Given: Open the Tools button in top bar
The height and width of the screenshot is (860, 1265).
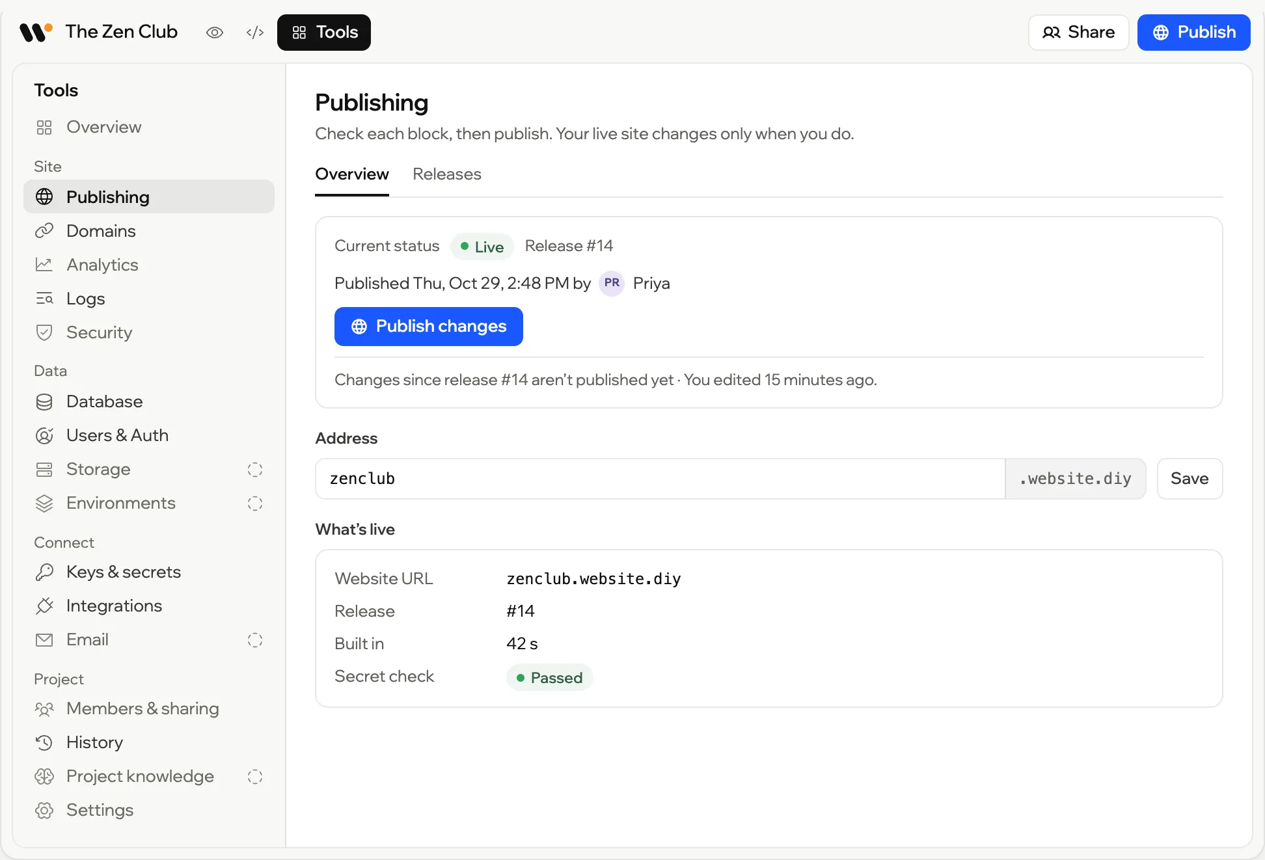Looking at the screenshot, I should (x=324, y=33).
